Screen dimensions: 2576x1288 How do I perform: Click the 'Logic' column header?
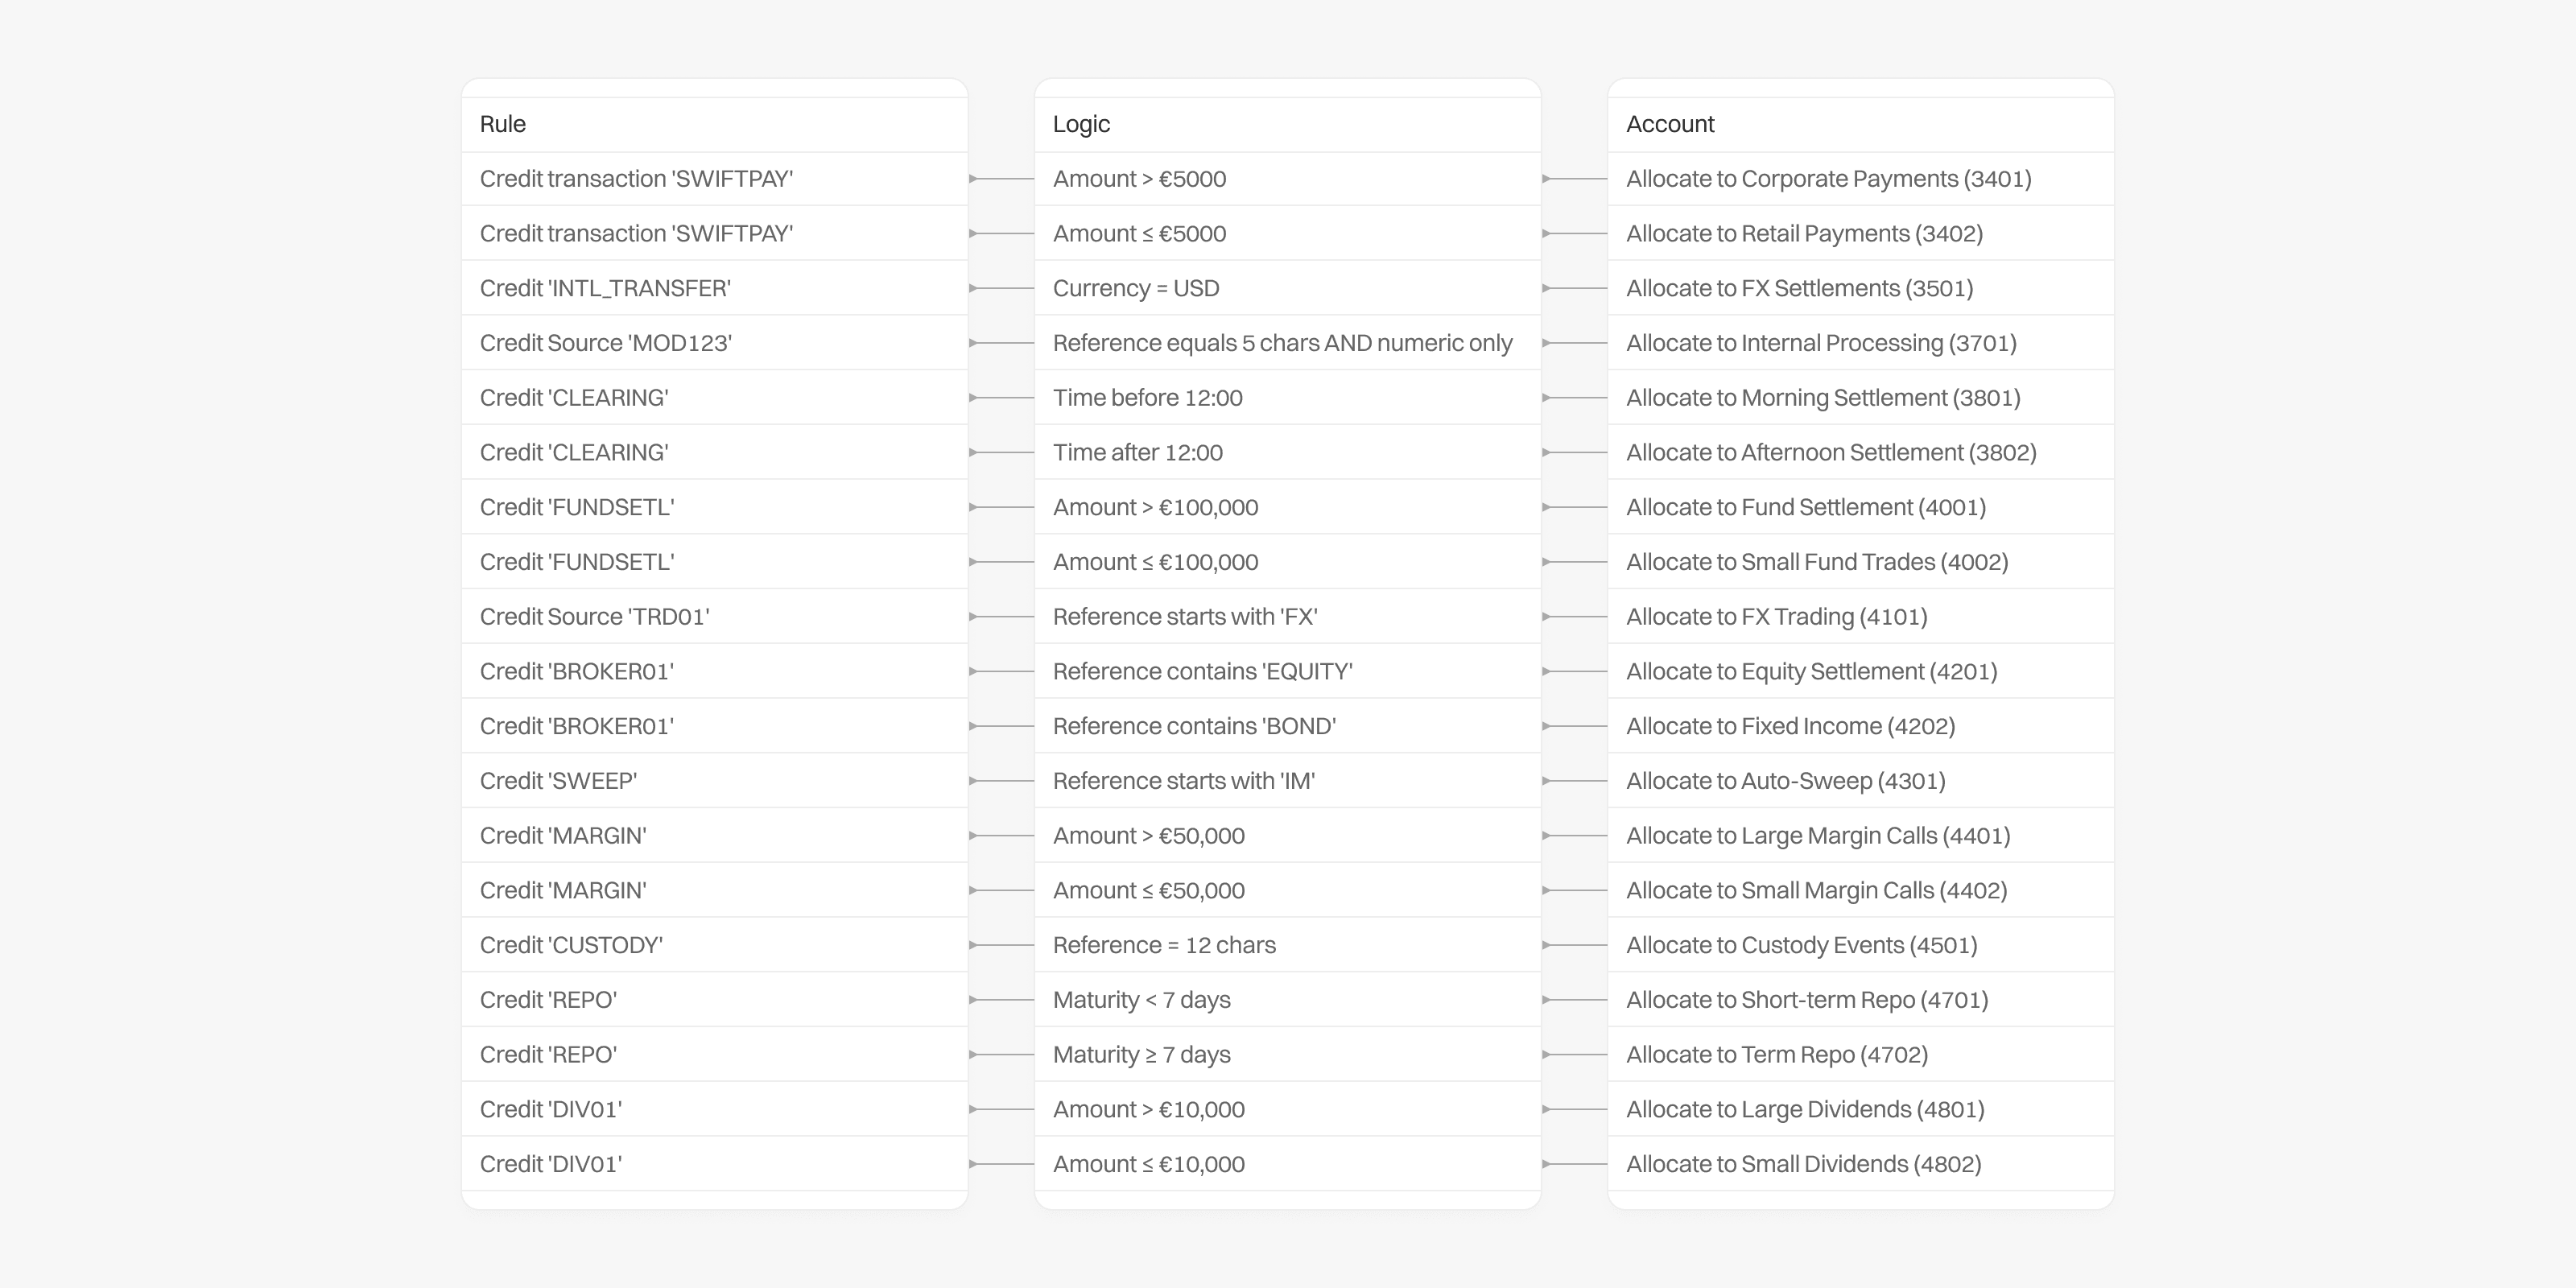coord(1081,124)
